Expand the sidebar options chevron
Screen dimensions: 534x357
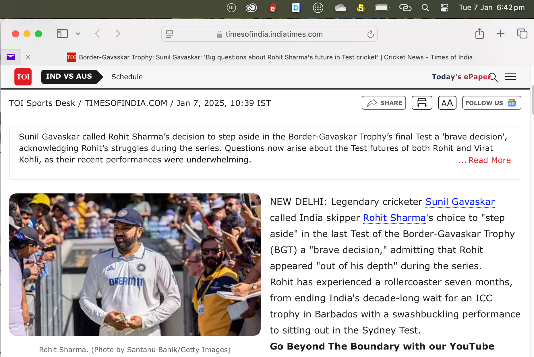tap(78, 34)
